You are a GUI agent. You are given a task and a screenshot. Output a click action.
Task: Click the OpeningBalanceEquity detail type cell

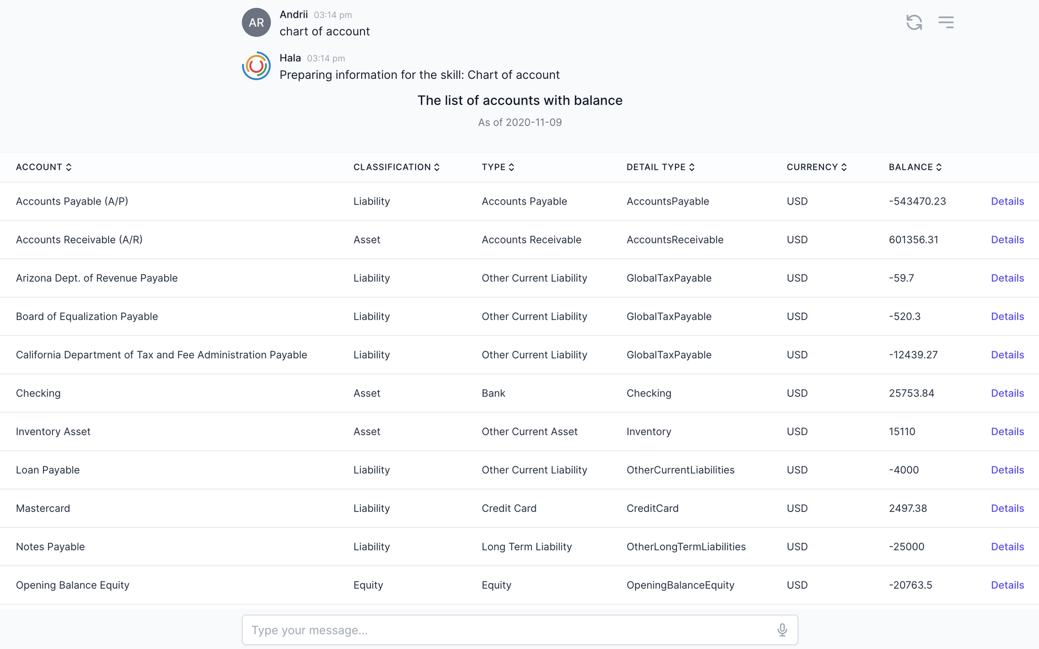click(x=680, y=586)
